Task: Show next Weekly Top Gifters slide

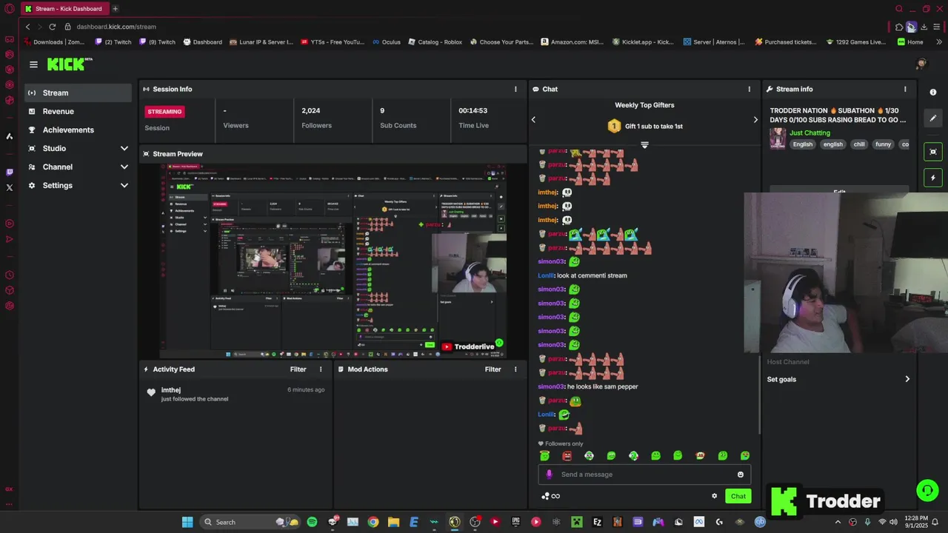Action: pyautogui.click(x=755, y=119)
